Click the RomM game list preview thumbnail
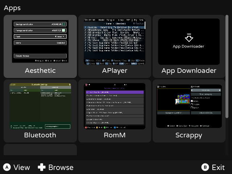Screen dimensions: 232x174 point(115,106)
